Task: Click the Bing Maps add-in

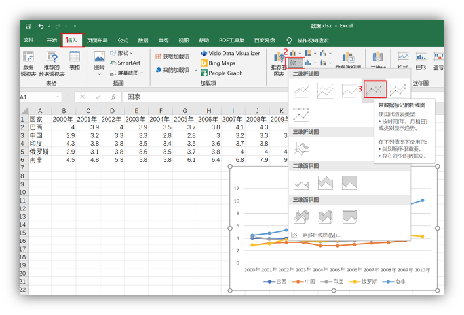Action: click(x=222, y=63)
